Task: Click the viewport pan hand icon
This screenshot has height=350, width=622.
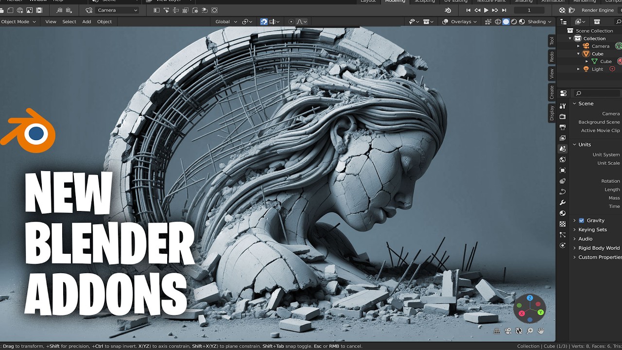Action: (540, 331)
